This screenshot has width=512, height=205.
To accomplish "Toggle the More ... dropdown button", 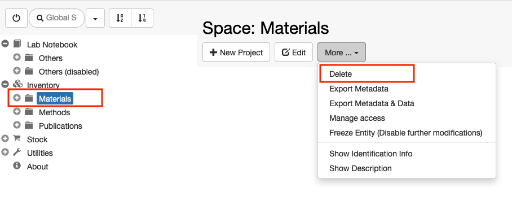I will pyautogui.click(x=342, y=53).
